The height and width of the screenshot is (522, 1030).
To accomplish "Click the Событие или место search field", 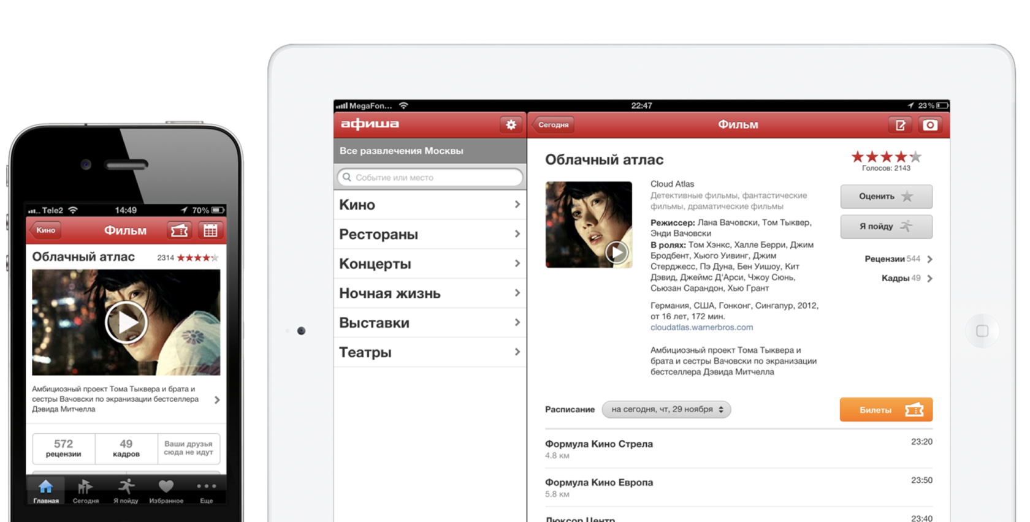I will [x=430, y=177].
